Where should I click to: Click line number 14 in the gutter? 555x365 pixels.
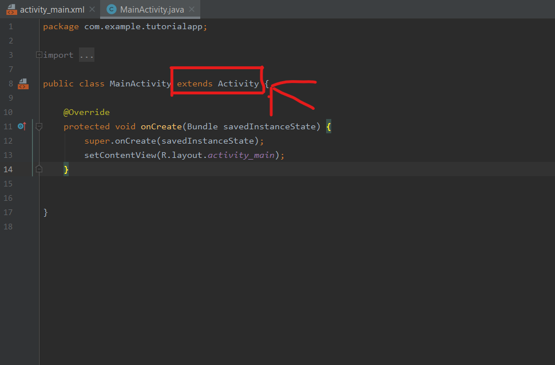[8, 169]
